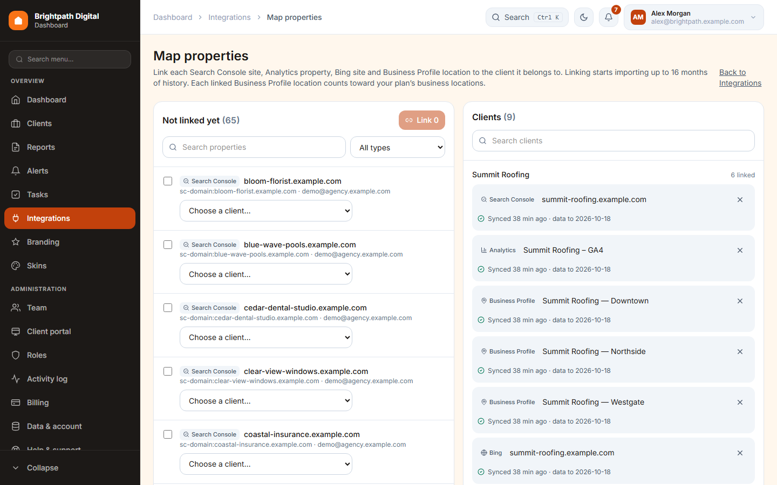Open the Integrations breadcrumb link
The image size is (777, 485).
coord(229,17)
